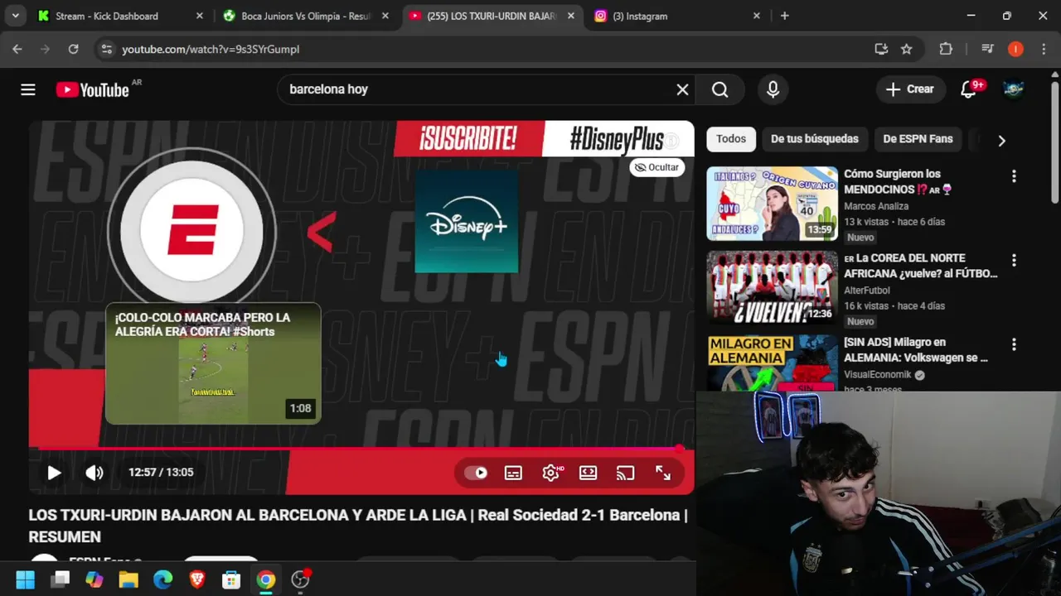Visit Marcos Analiza channel
Image resolution: width=1061 pixels, height=596 pixels.
click(876, 206)
